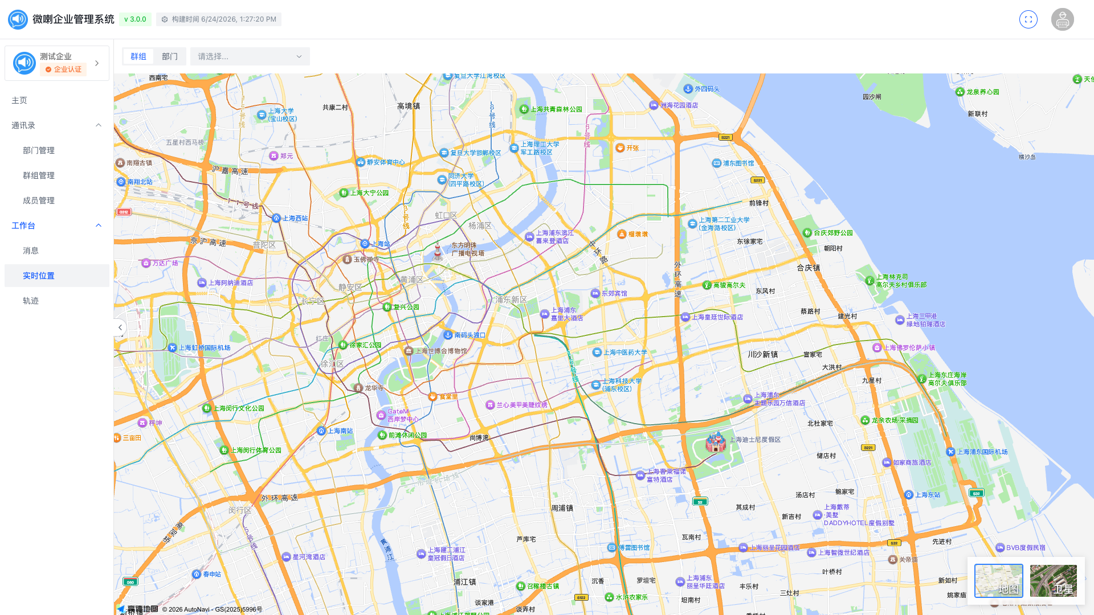Image resolution: width=1094 pixels, height=615 pixels.
Task: Click the 静安体育中心 stadium marker
Action: pos(360,162)
